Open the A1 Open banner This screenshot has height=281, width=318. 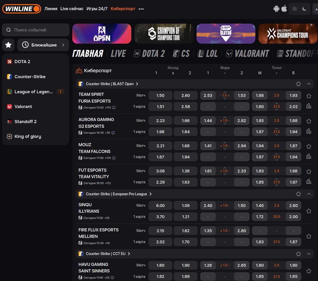click(102, 33)
